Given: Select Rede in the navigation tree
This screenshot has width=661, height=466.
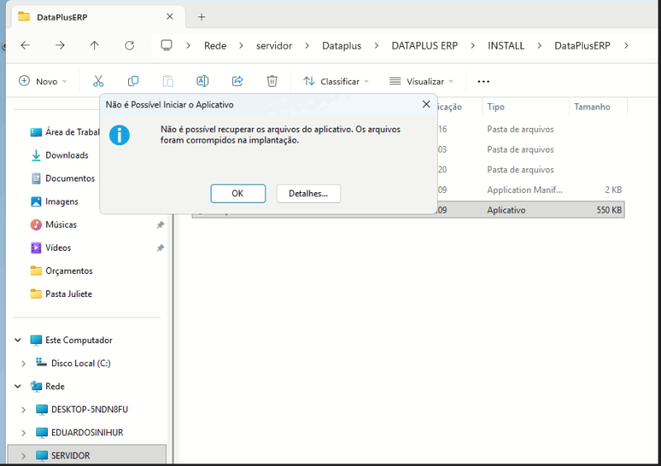Looking at the screenshot, I should point(47,387).
